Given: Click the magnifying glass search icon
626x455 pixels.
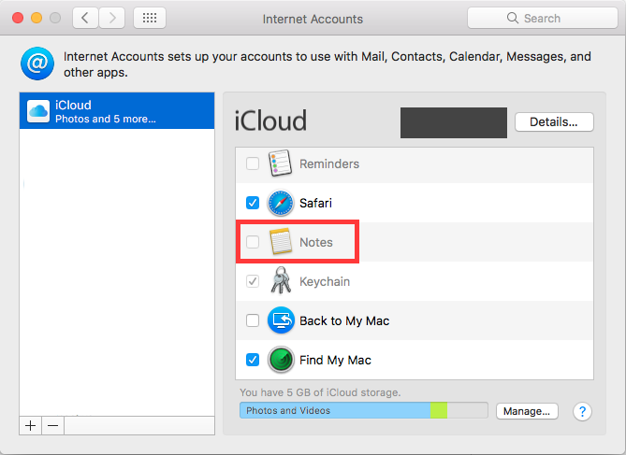Looking at the screenshot, I should pyautogui.click(x=512, y=18).
